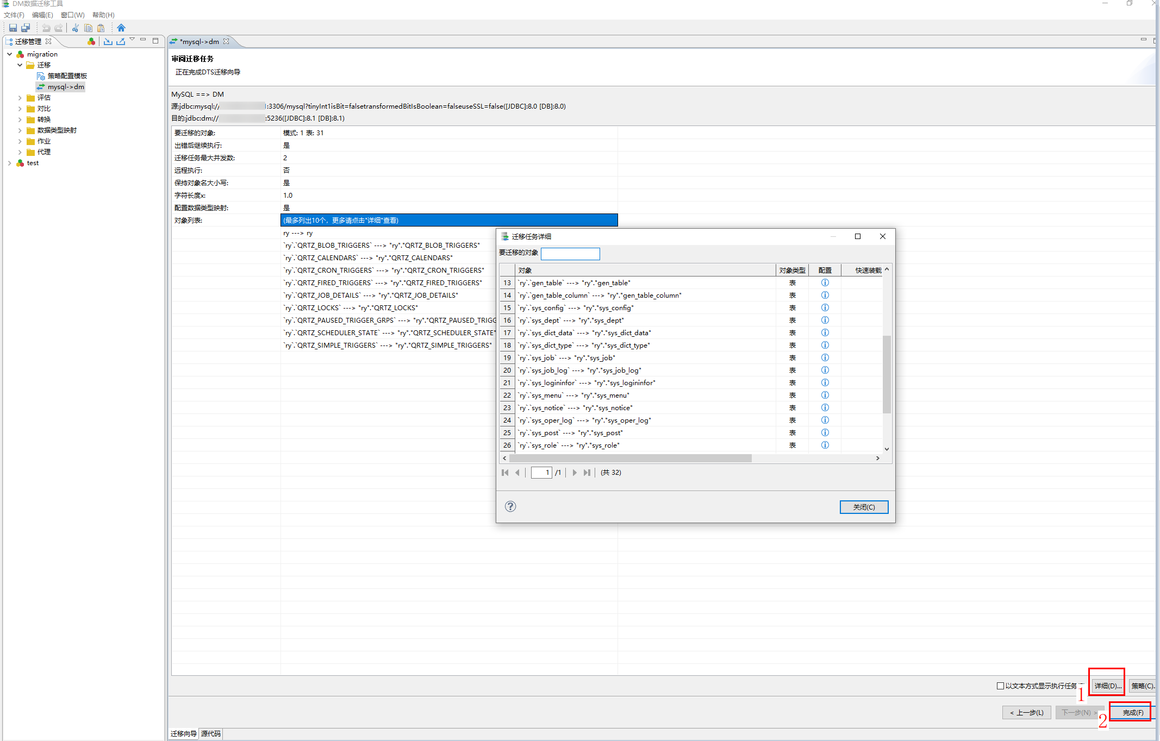Expand the 代理 folder
Viewport: 1160px width, 741px height.
pyautogui.click(x=20, y=152)
